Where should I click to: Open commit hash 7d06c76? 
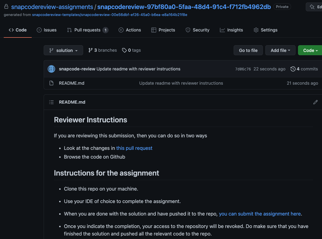[x=243, y=69]
